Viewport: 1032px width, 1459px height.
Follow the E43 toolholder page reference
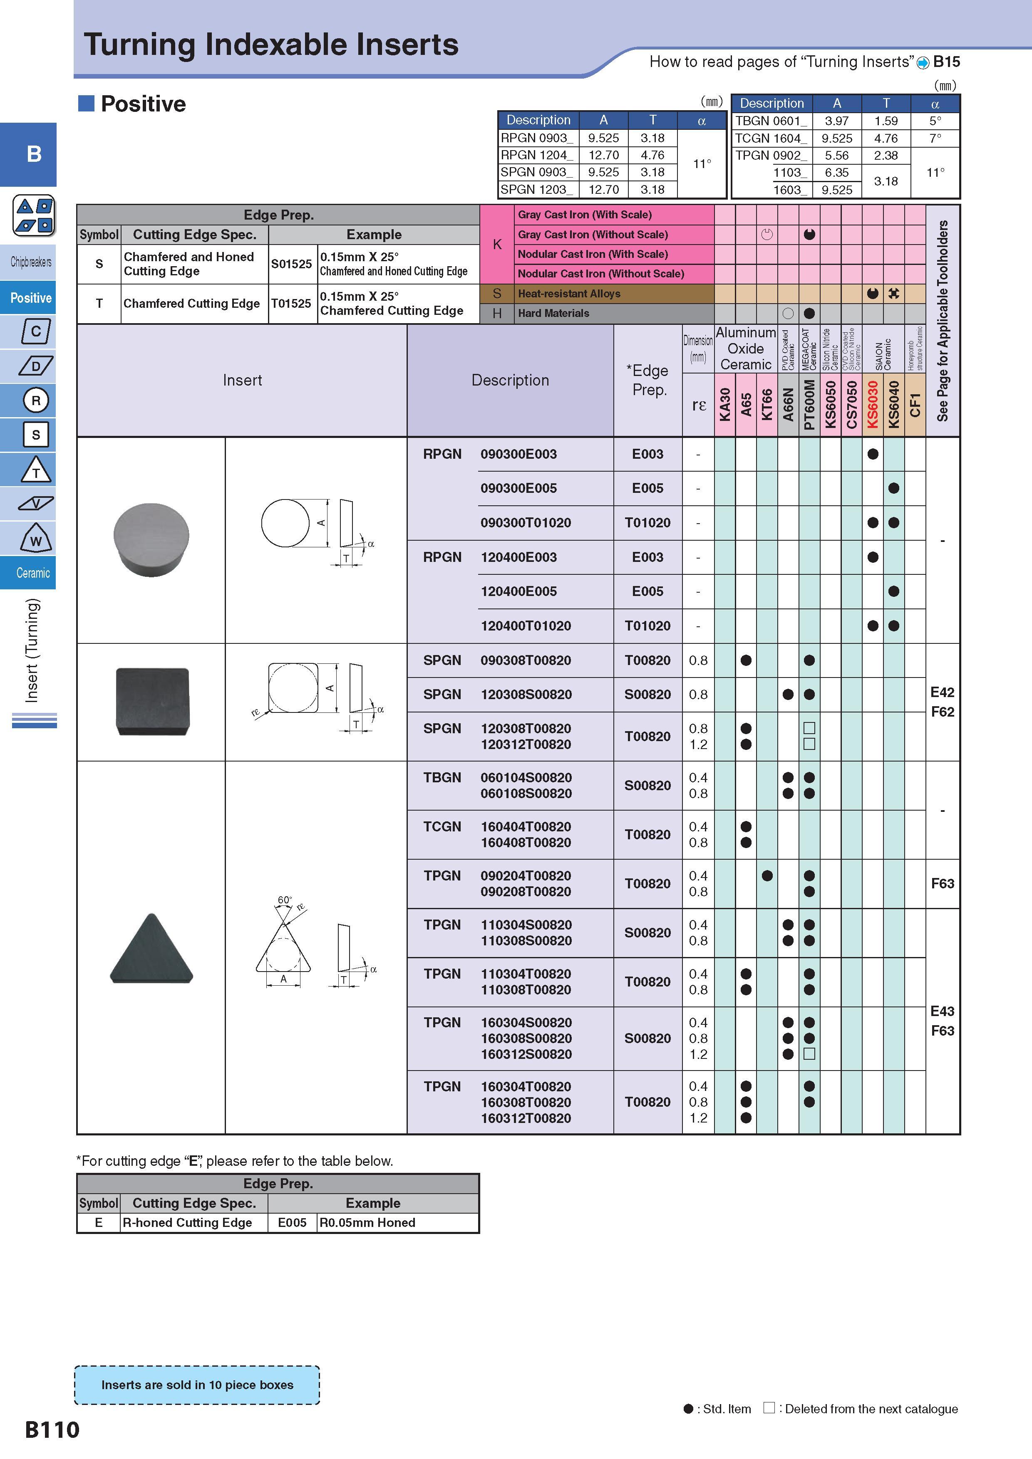[x=942, y=1011]
